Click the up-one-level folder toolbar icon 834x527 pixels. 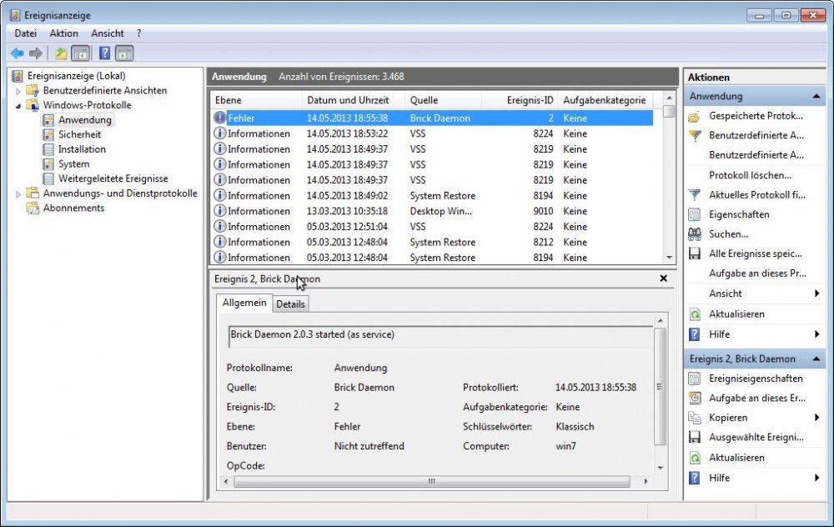point(60,53)
